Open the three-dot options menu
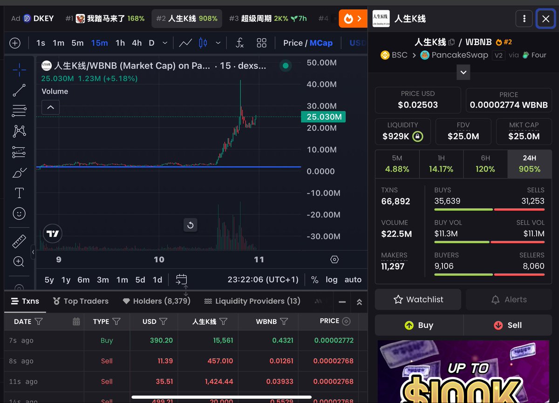The height and width of the screenshot is (403, 559). 524,19
